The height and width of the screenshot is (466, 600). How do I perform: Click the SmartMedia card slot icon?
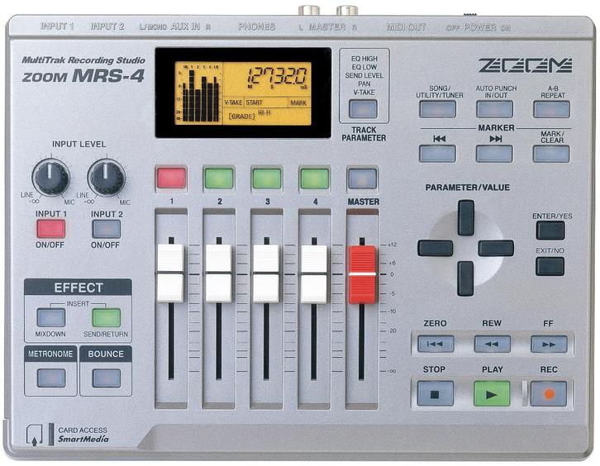pos(35,435)
